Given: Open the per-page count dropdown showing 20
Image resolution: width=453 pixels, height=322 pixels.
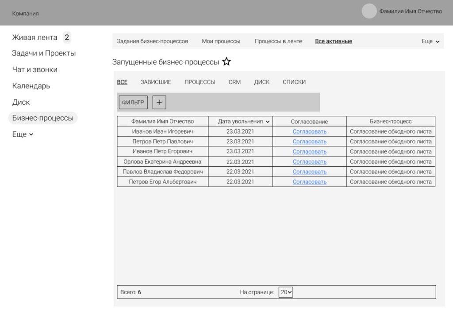Looking at the screenshot, I should pyautogui.click(x=286, y=292).
